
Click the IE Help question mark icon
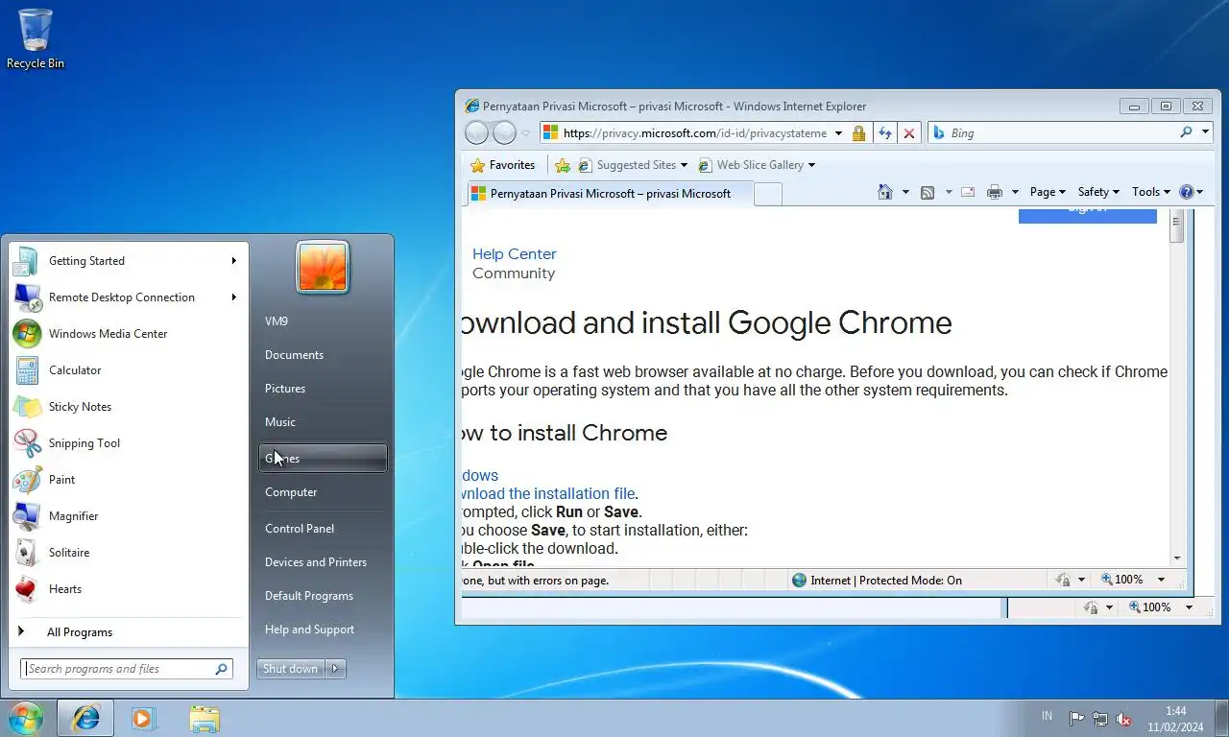pos(1187,192)
